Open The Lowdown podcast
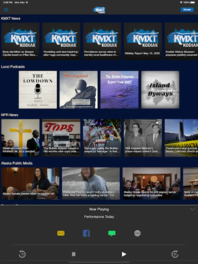 click(x=38, y=89)
